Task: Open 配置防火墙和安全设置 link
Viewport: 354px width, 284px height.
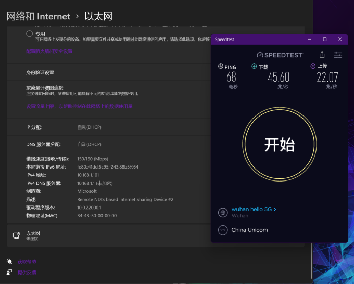Action: [x=49, y=51]
